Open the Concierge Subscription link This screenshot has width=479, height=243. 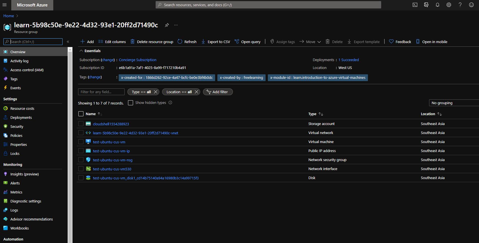[x=138, y=60]
